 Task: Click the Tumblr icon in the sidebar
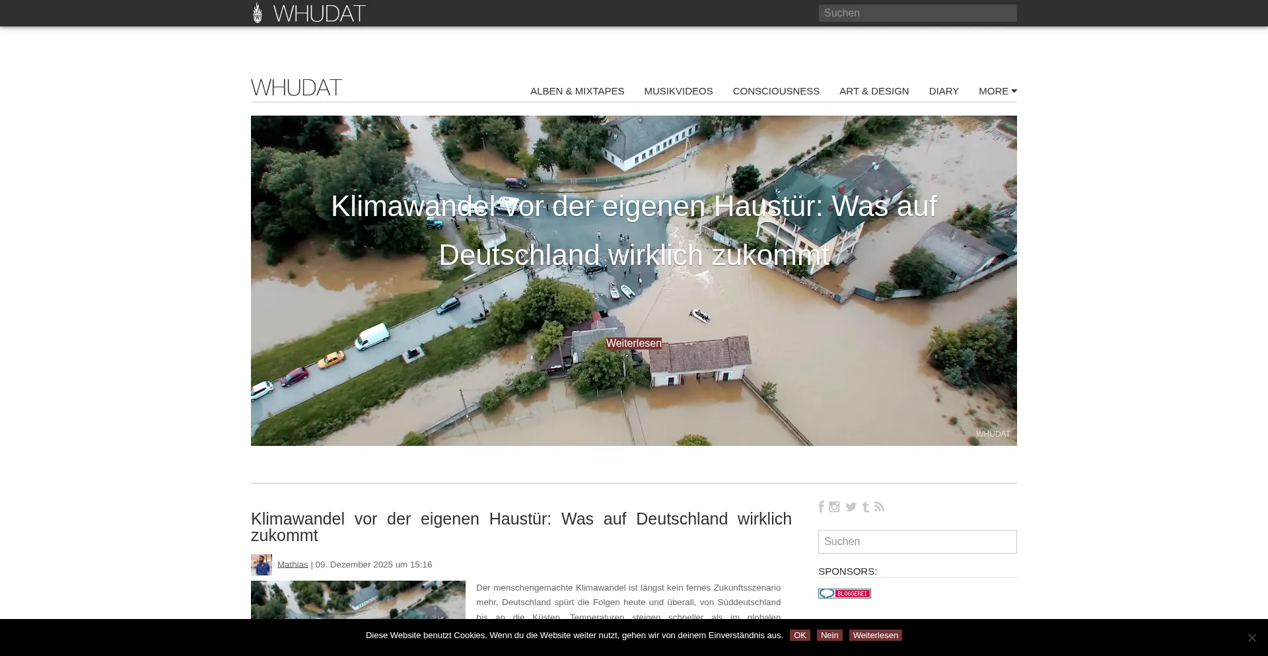[866, 507]
